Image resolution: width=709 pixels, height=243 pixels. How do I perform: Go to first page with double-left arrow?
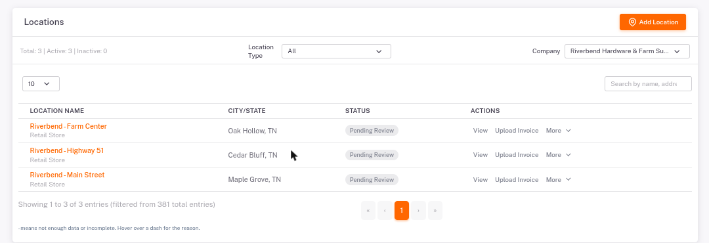(x=368, y=210)
